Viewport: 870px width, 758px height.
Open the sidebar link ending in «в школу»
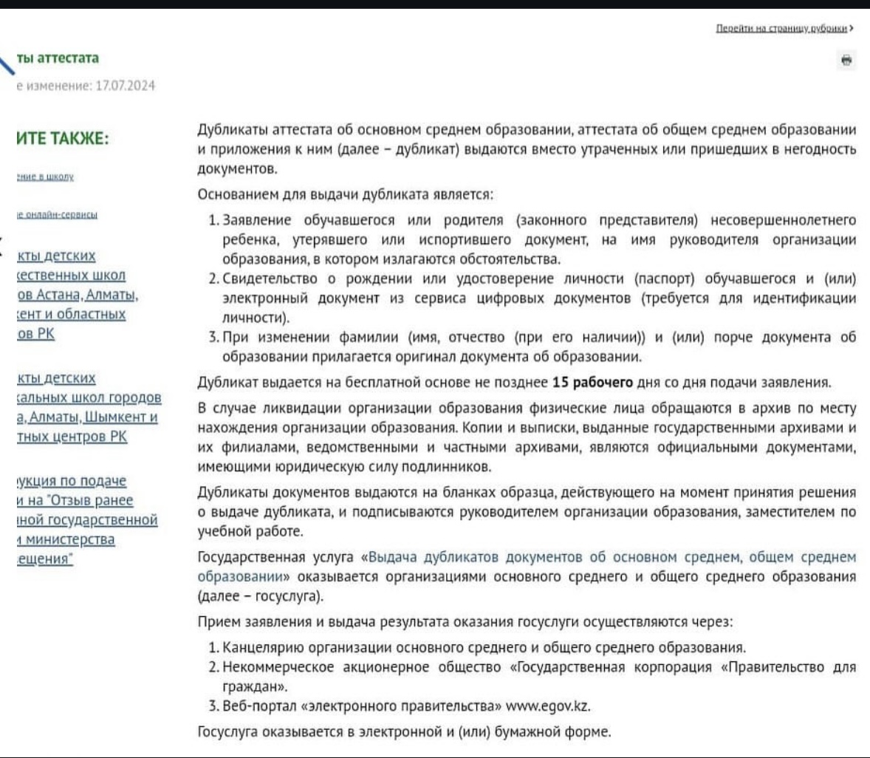click(45, 177)
